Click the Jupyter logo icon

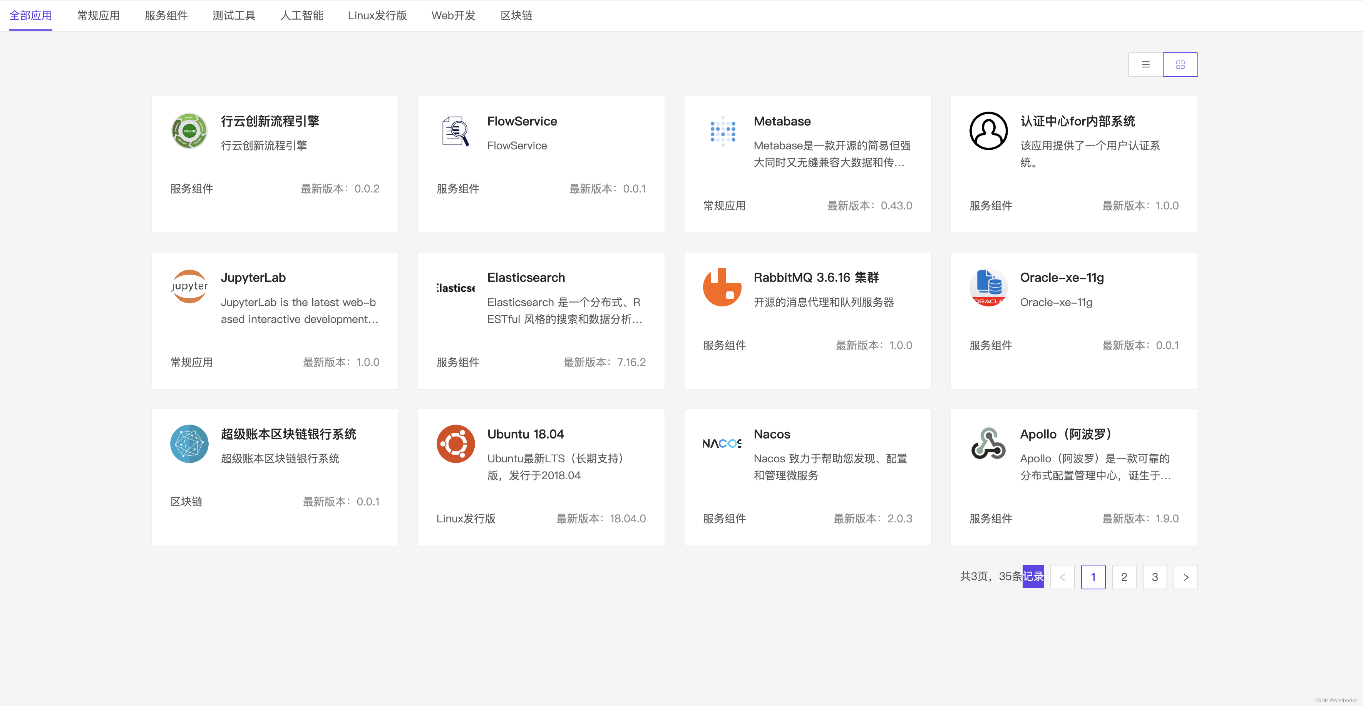pos(189,287)
